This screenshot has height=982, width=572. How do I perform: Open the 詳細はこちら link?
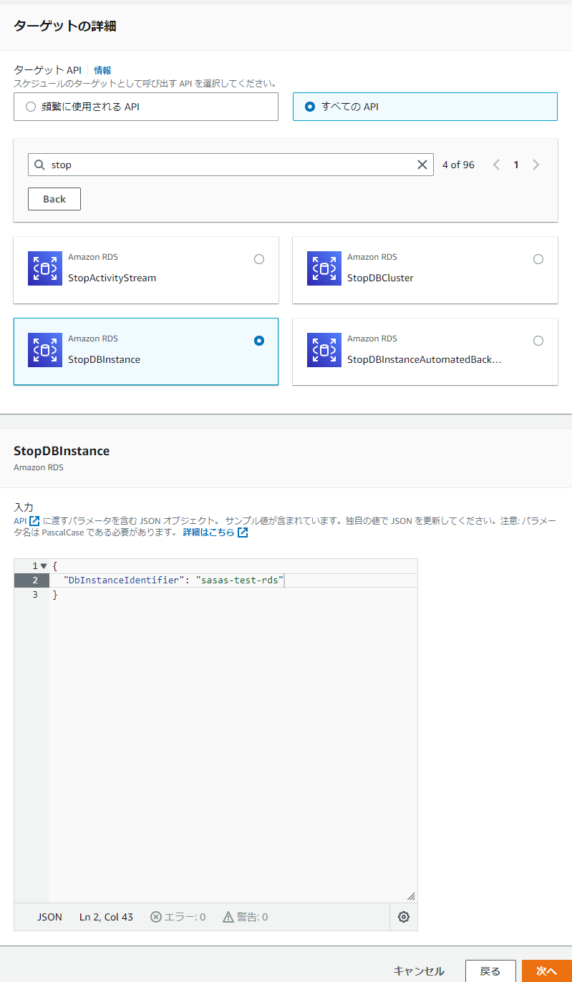tap(215, 533)
